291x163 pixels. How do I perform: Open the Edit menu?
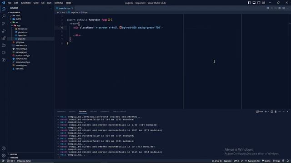[x=16, y=3]
